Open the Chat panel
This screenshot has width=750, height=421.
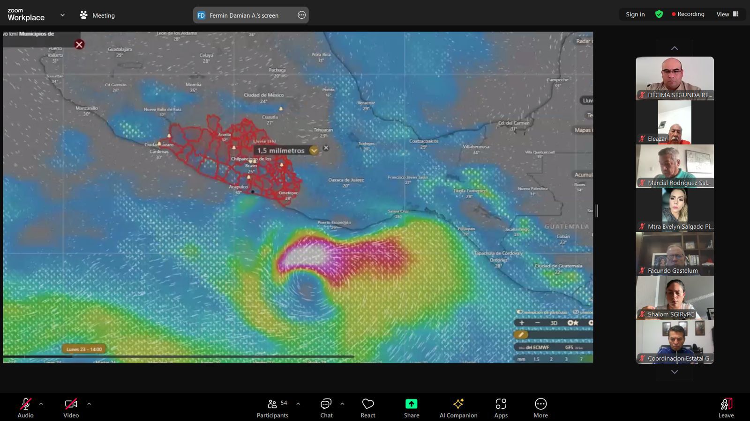[326, 408]
